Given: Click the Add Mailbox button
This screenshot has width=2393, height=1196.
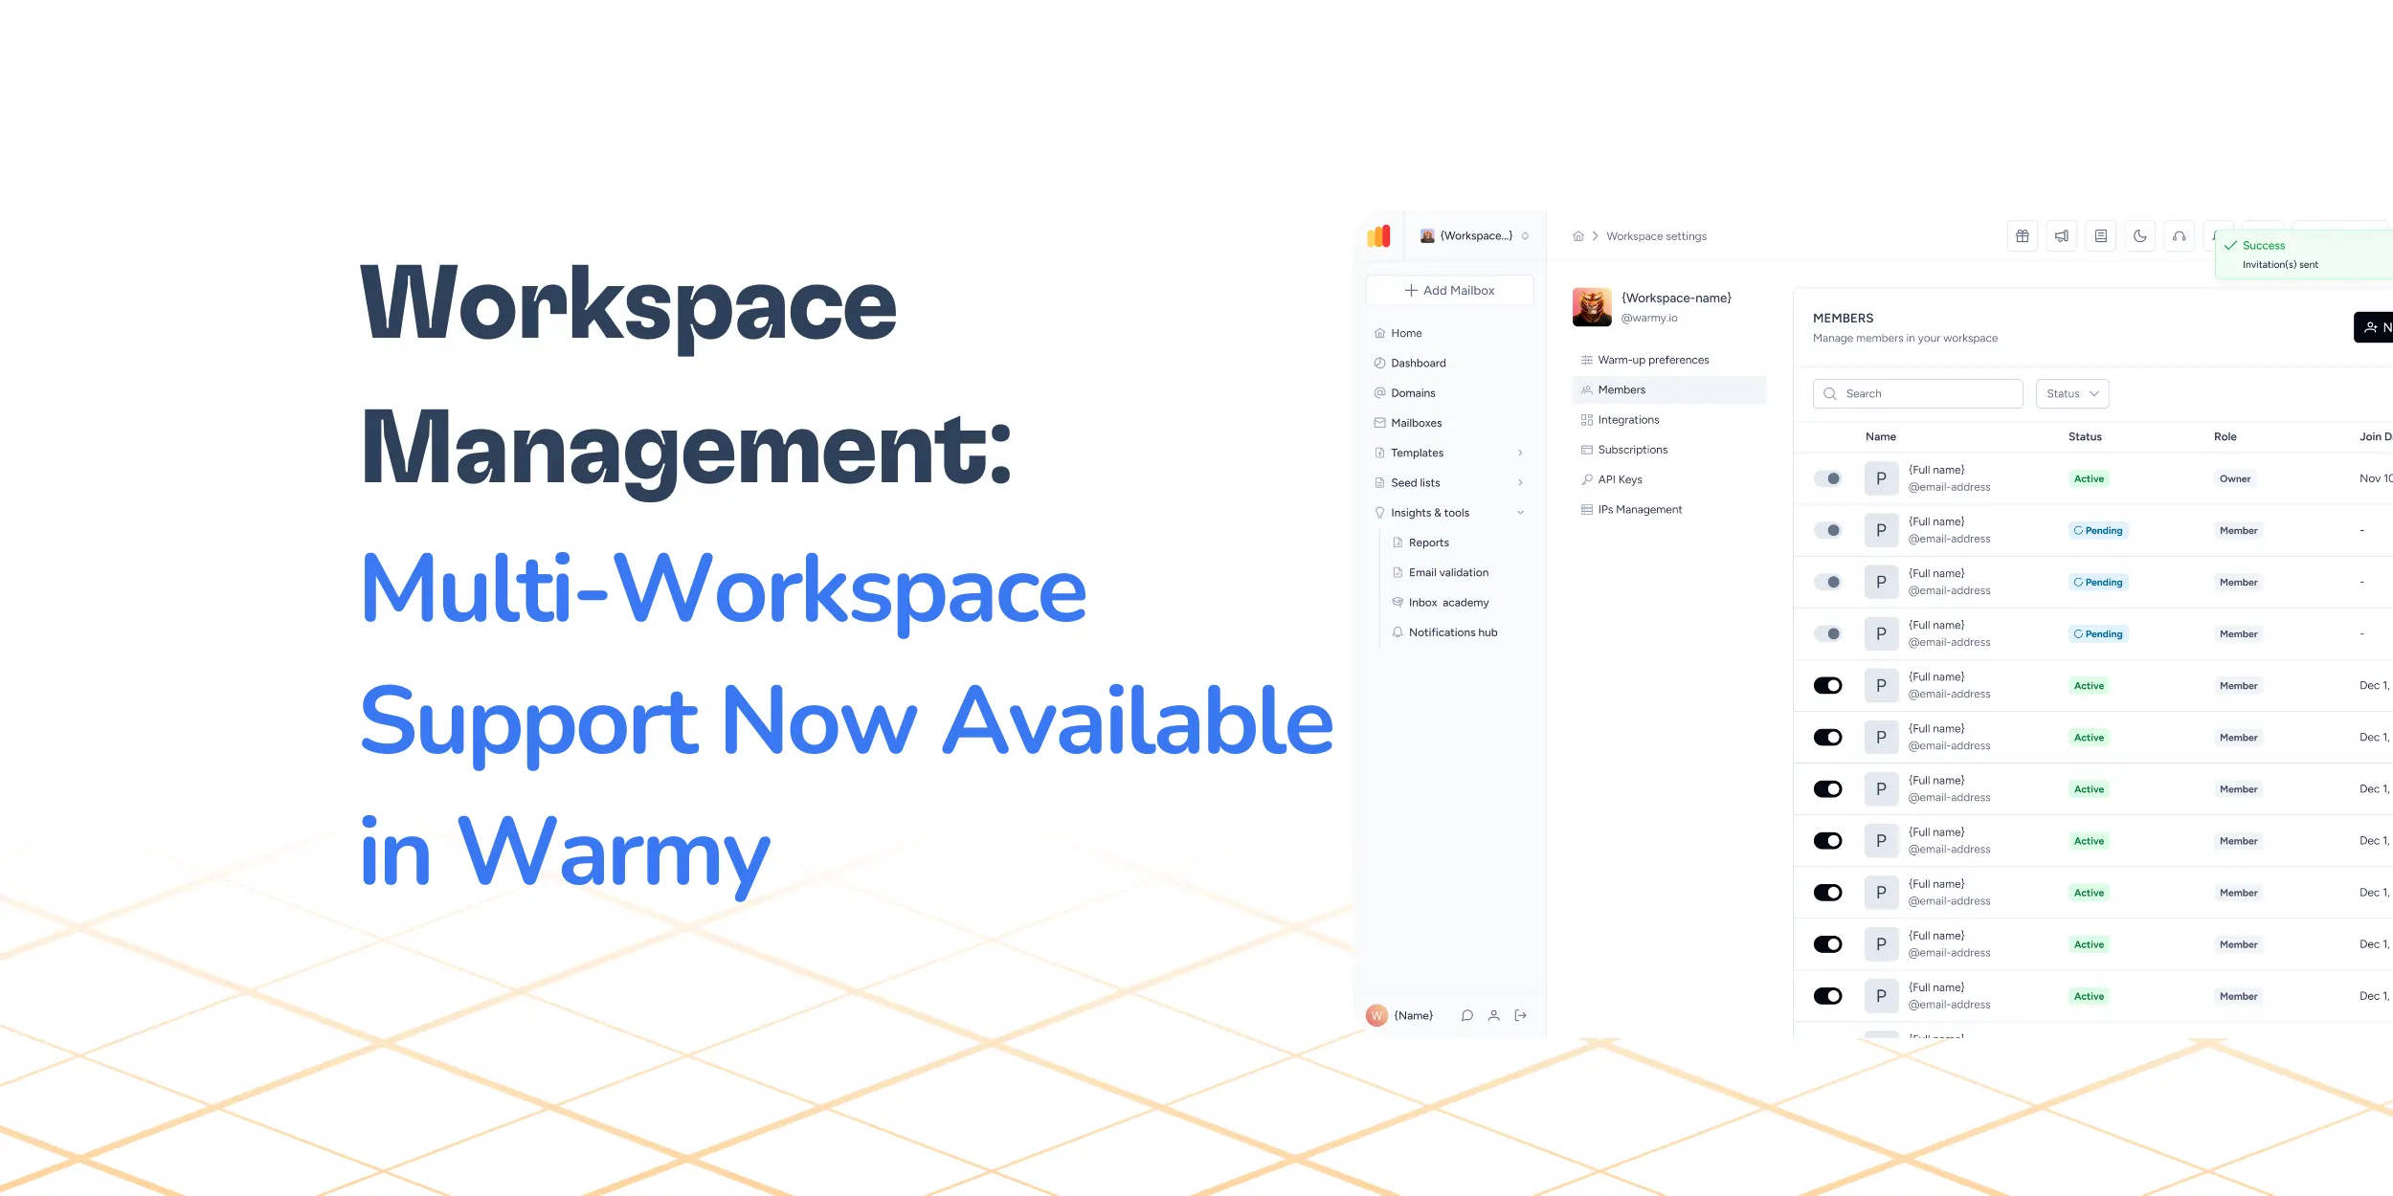Looking at the screenshot, I should tap(1449, 290).
